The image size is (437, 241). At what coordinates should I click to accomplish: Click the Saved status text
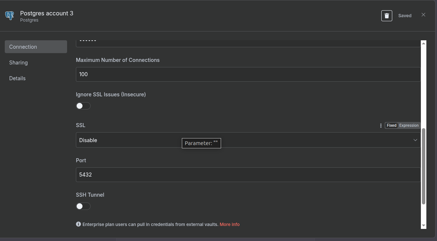tap(405, 16)
